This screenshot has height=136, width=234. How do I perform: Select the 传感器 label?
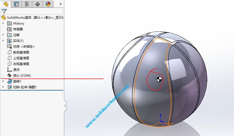(18, 29)
